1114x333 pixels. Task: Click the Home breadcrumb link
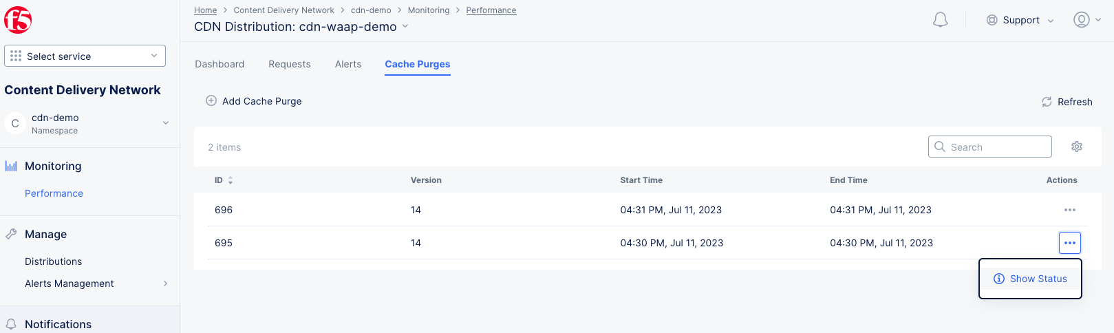pos(205,10)
